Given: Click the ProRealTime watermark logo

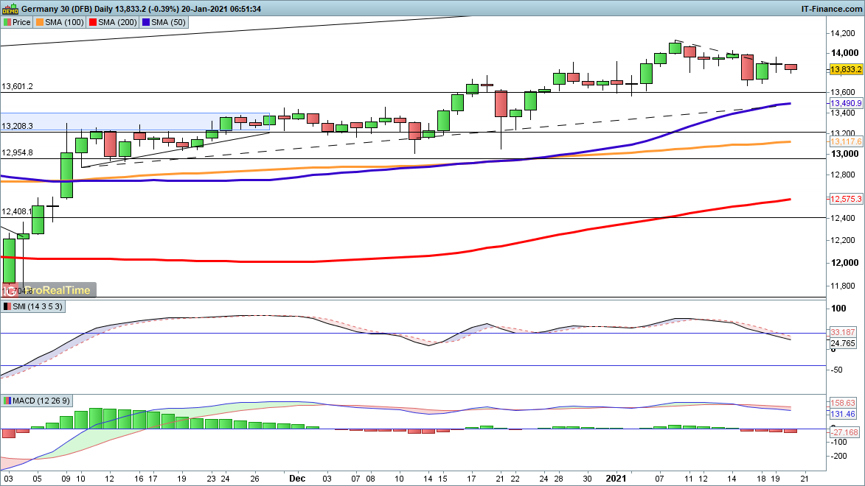Looking at the screenshot, I should [x=50, y=290].
